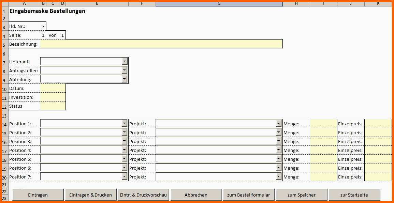This screenshot has width=394, height=203.
Task: Open the Abteilung dropdown list
Action: pos(125,79)
